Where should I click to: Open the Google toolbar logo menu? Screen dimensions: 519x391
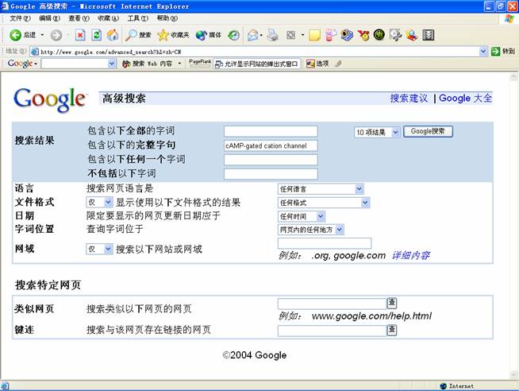[x=22, y=64]
